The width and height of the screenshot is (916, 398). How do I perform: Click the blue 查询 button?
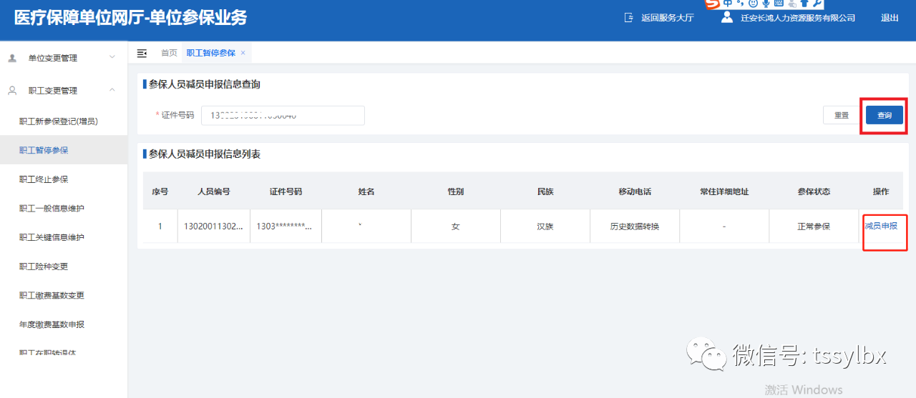[x=884, y=115]
